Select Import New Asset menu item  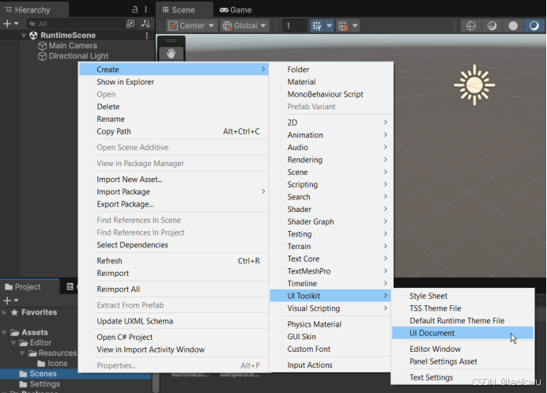click(x=174, y=179)
